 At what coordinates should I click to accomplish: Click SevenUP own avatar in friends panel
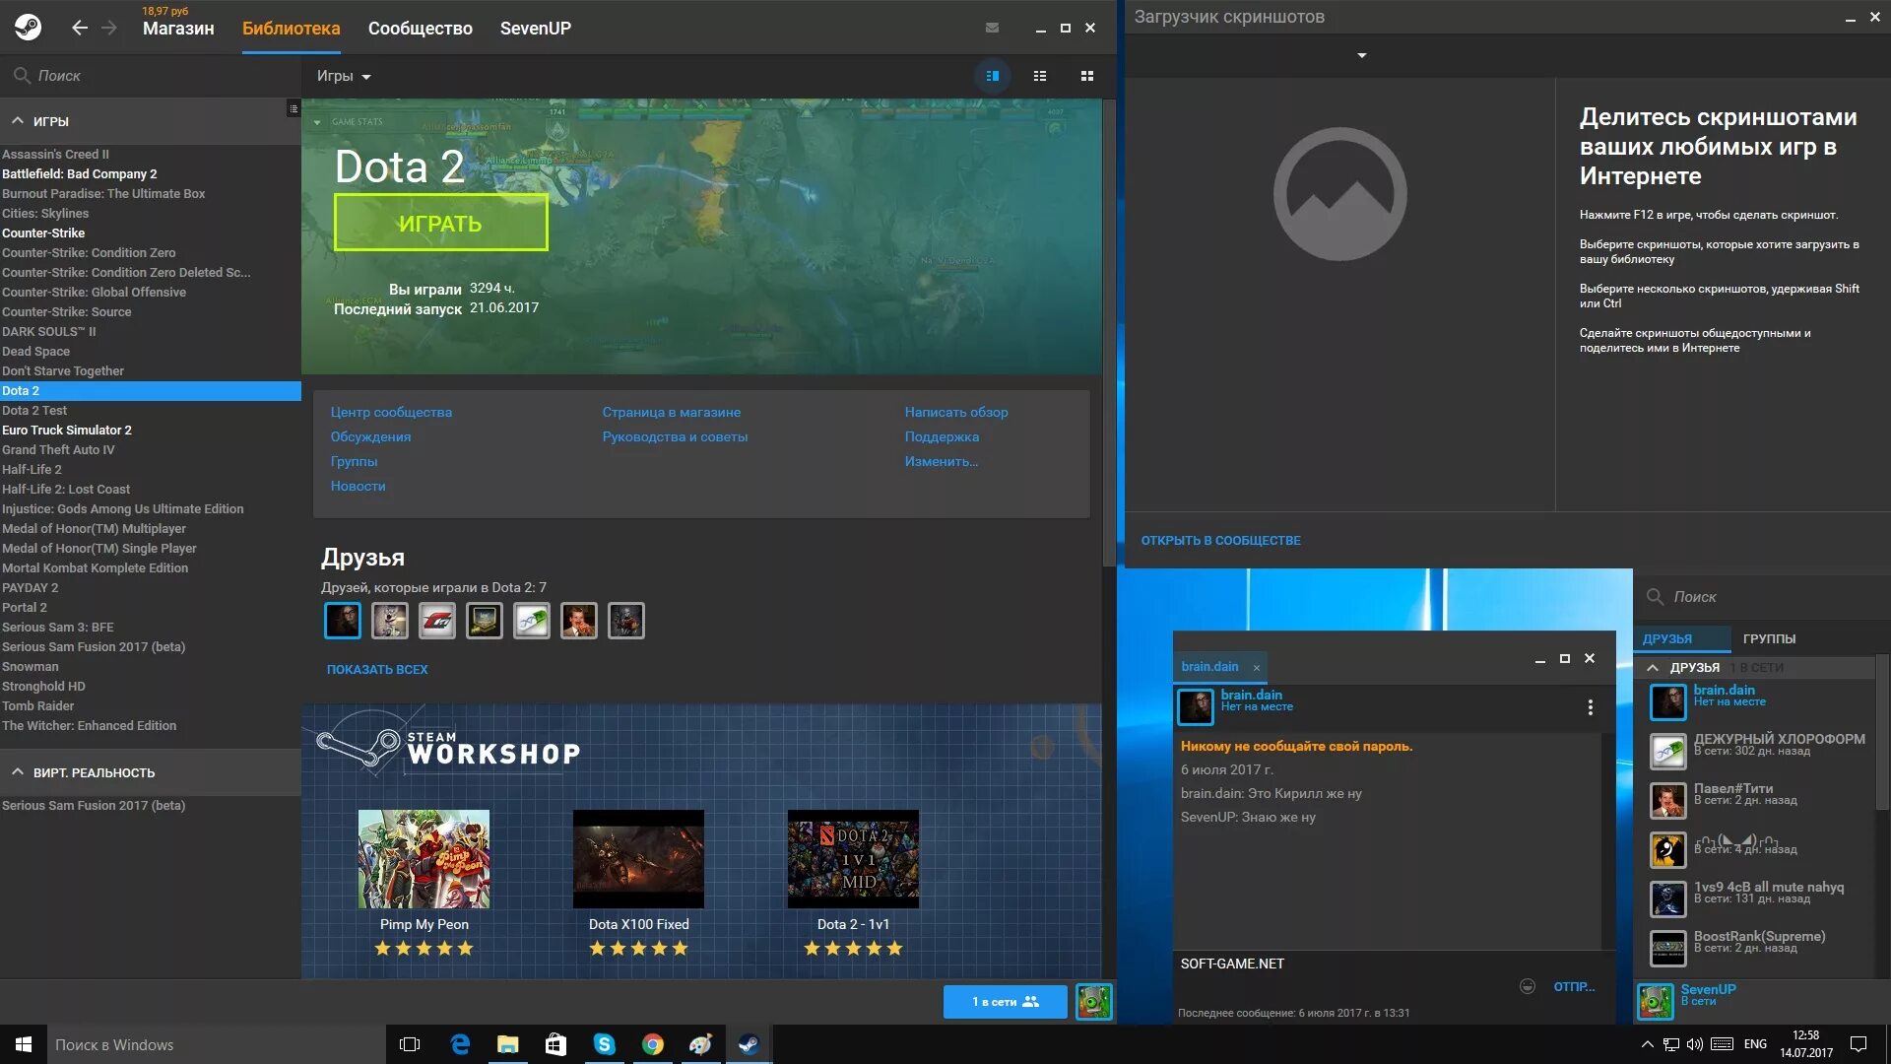pos(1656,1001)
